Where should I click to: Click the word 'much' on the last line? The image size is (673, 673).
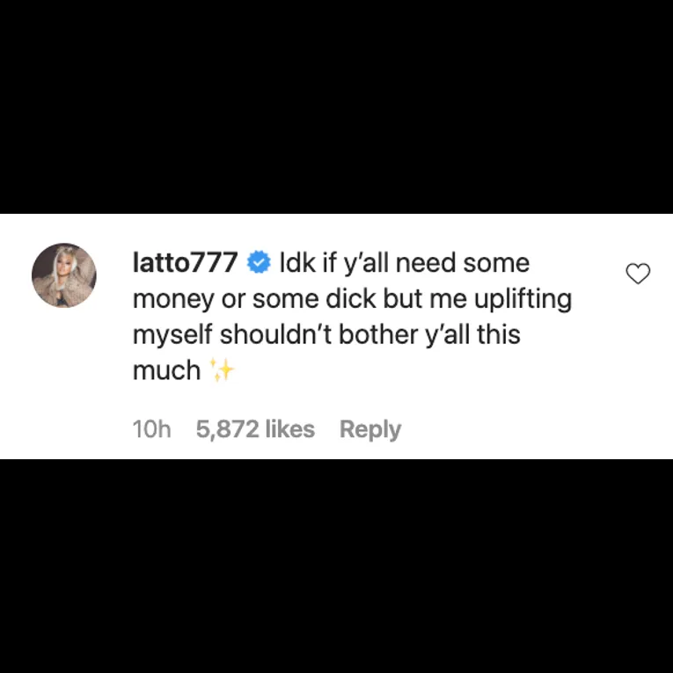(x=166, y=370)
